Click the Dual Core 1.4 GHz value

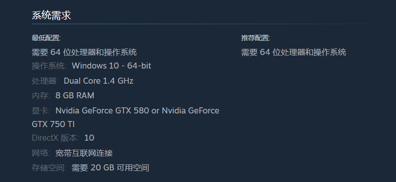coord(98,81)
